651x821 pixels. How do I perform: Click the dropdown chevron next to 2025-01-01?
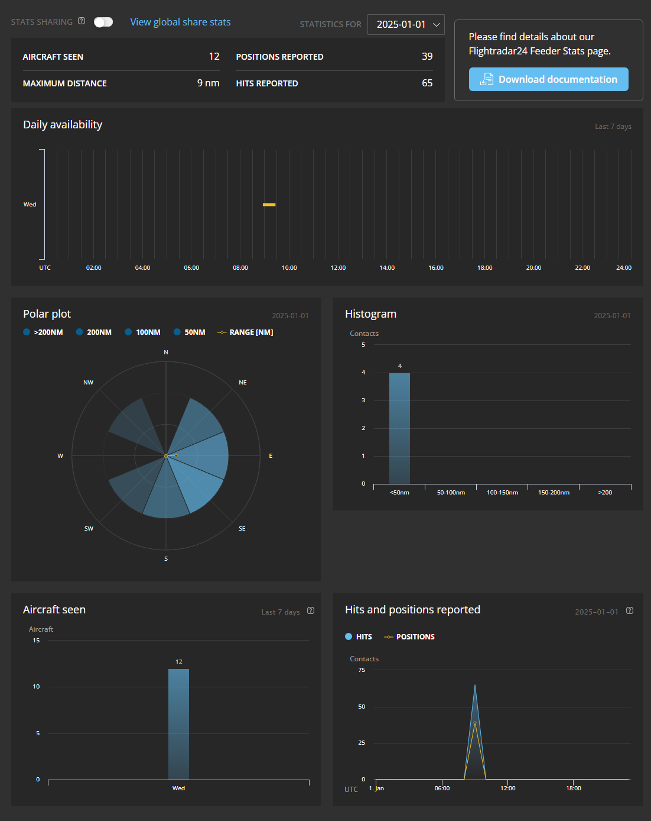(437, 25)
